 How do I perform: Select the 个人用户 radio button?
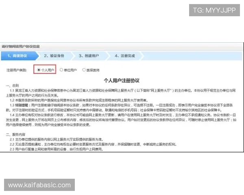[39, 70]
